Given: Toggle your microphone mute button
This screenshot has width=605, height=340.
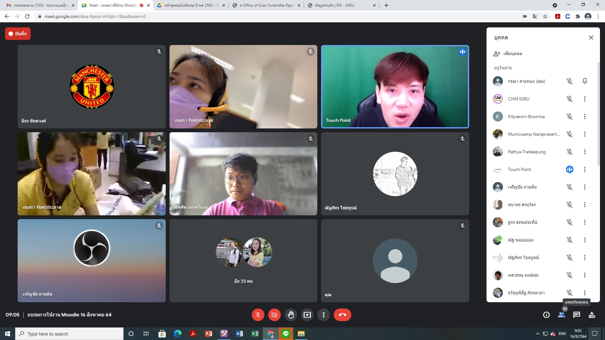Looking at the screenshot, I should pos(258,315).
